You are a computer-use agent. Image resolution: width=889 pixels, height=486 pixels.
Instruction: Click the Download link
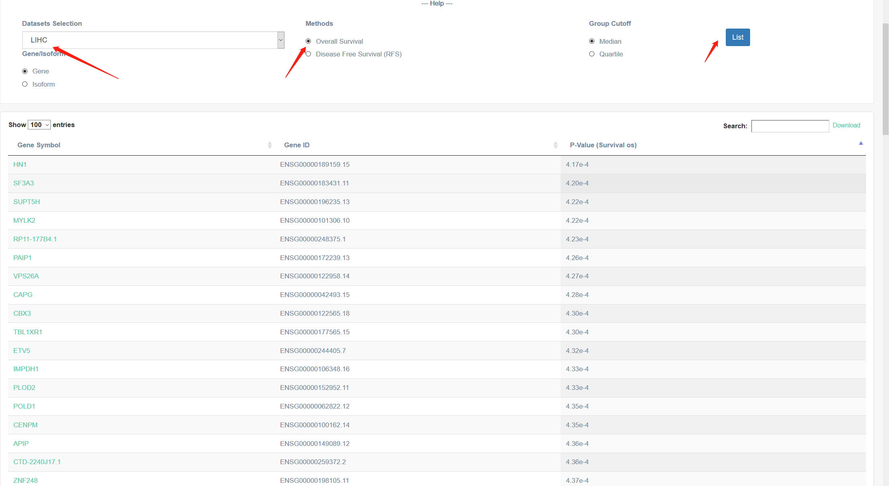pos(846,125)
